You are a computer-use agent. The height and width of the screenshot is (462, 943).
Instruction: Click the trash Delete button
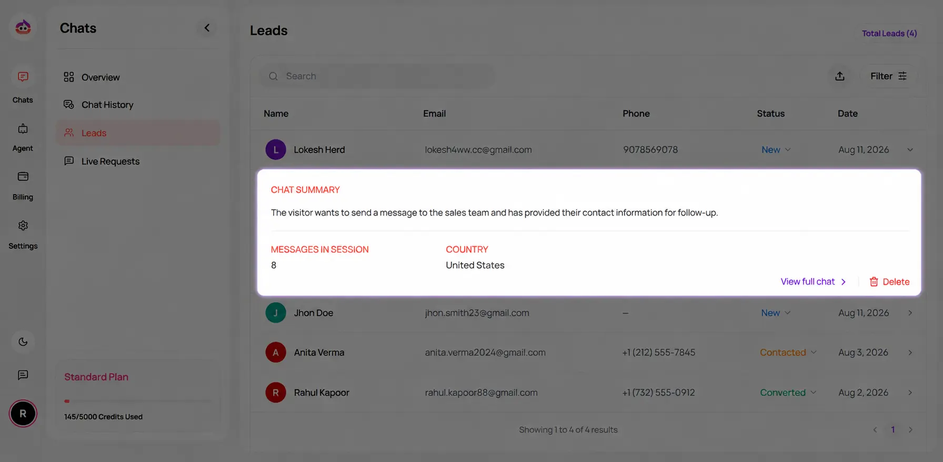click(x=889, y=282)
